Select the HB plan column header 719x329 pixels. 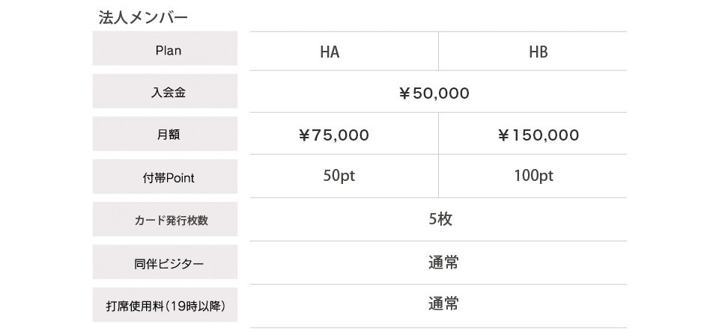coord(533,52)
